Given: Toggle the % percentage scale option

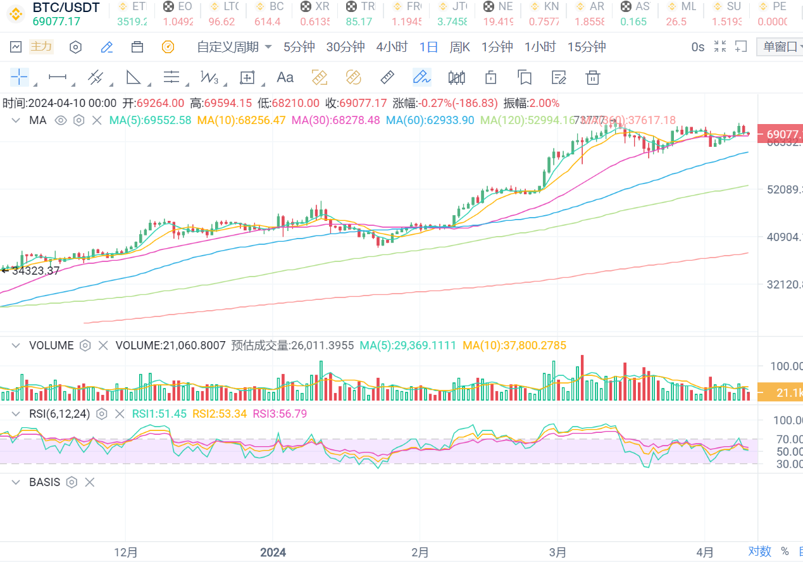Looking at the screenshot, I should 785,551.
